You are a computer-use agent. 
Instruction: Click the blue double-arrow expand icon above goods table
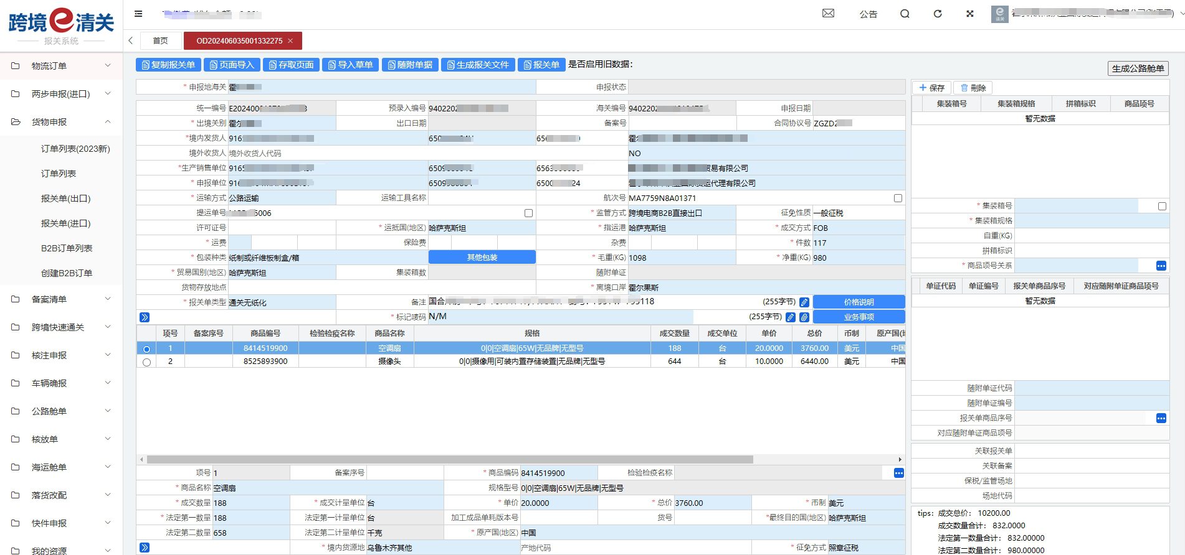point(145,317)
